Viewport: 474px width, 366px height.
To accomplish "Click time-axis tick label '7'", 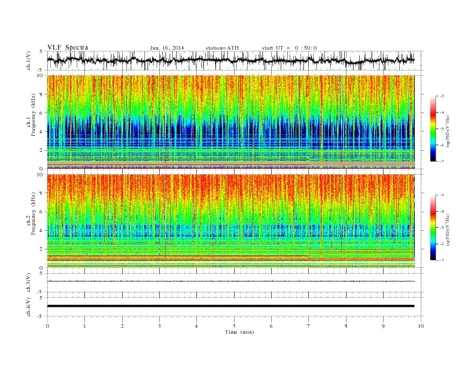I will tap(309, 326).
